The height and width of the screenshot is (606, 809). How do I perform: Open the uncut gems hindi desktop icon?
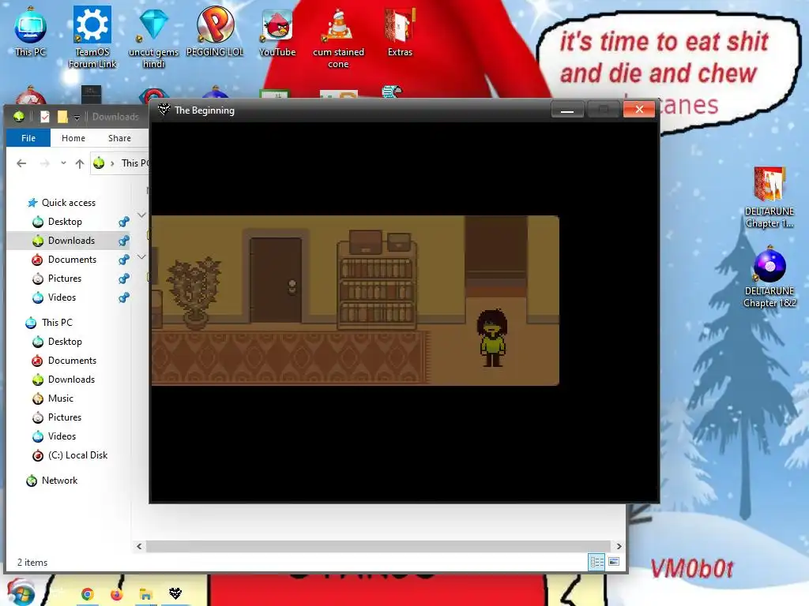coord(154,36)
